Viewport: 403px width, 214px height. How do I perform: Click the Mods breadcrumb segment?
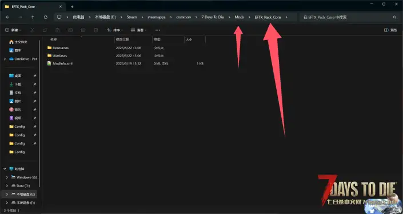click(240, 17)
